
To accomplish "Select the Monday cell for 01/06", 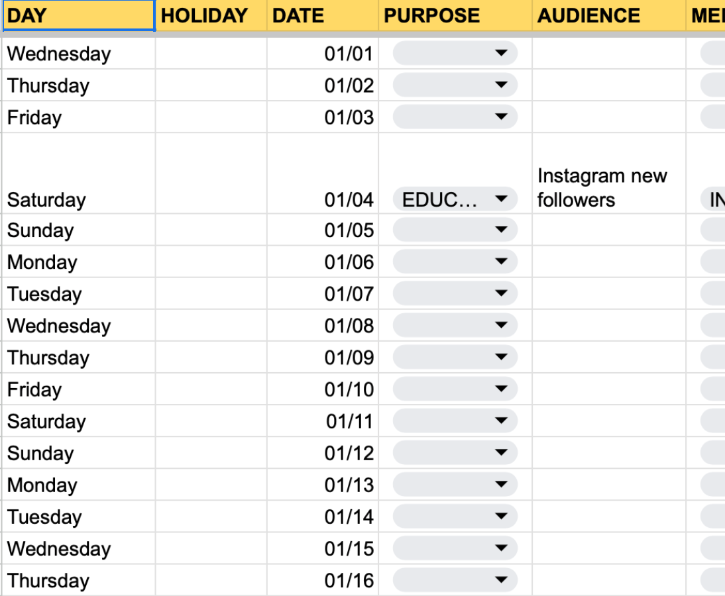I will [79, 262].
